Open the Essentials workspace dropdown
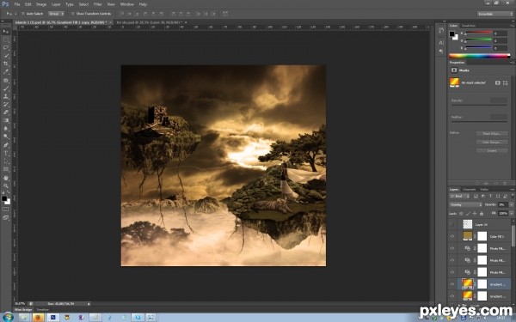516x322 pixels. (x=495, y=14)
